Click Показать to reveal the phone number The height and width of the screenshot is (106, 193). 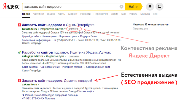50,99
